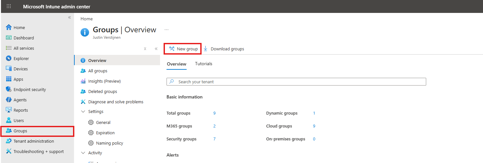Click the All groups people icon
The width and height of the screenshot is (483, 163).
tap(83, 71)
